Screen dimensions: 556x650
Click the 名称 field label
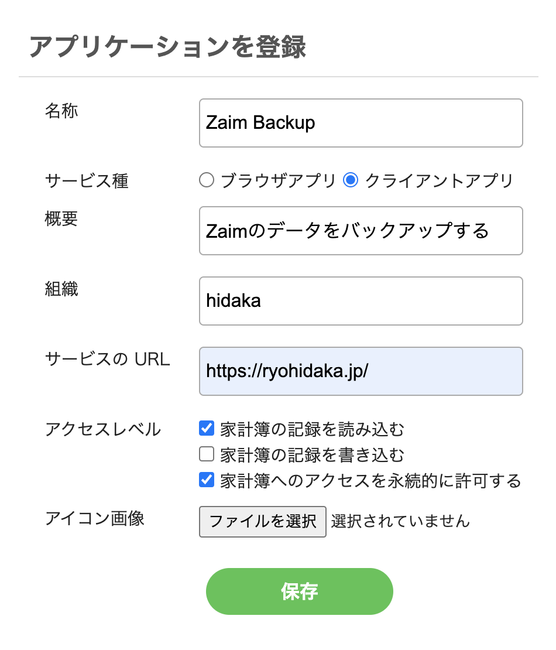coord(61,111)
